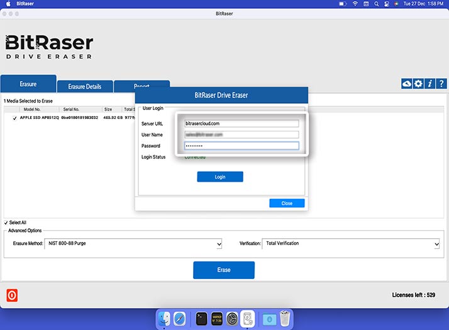Toggle the APPLE SSD AP0512Q checkbox

pyautogui.click(x=14, y=118)
